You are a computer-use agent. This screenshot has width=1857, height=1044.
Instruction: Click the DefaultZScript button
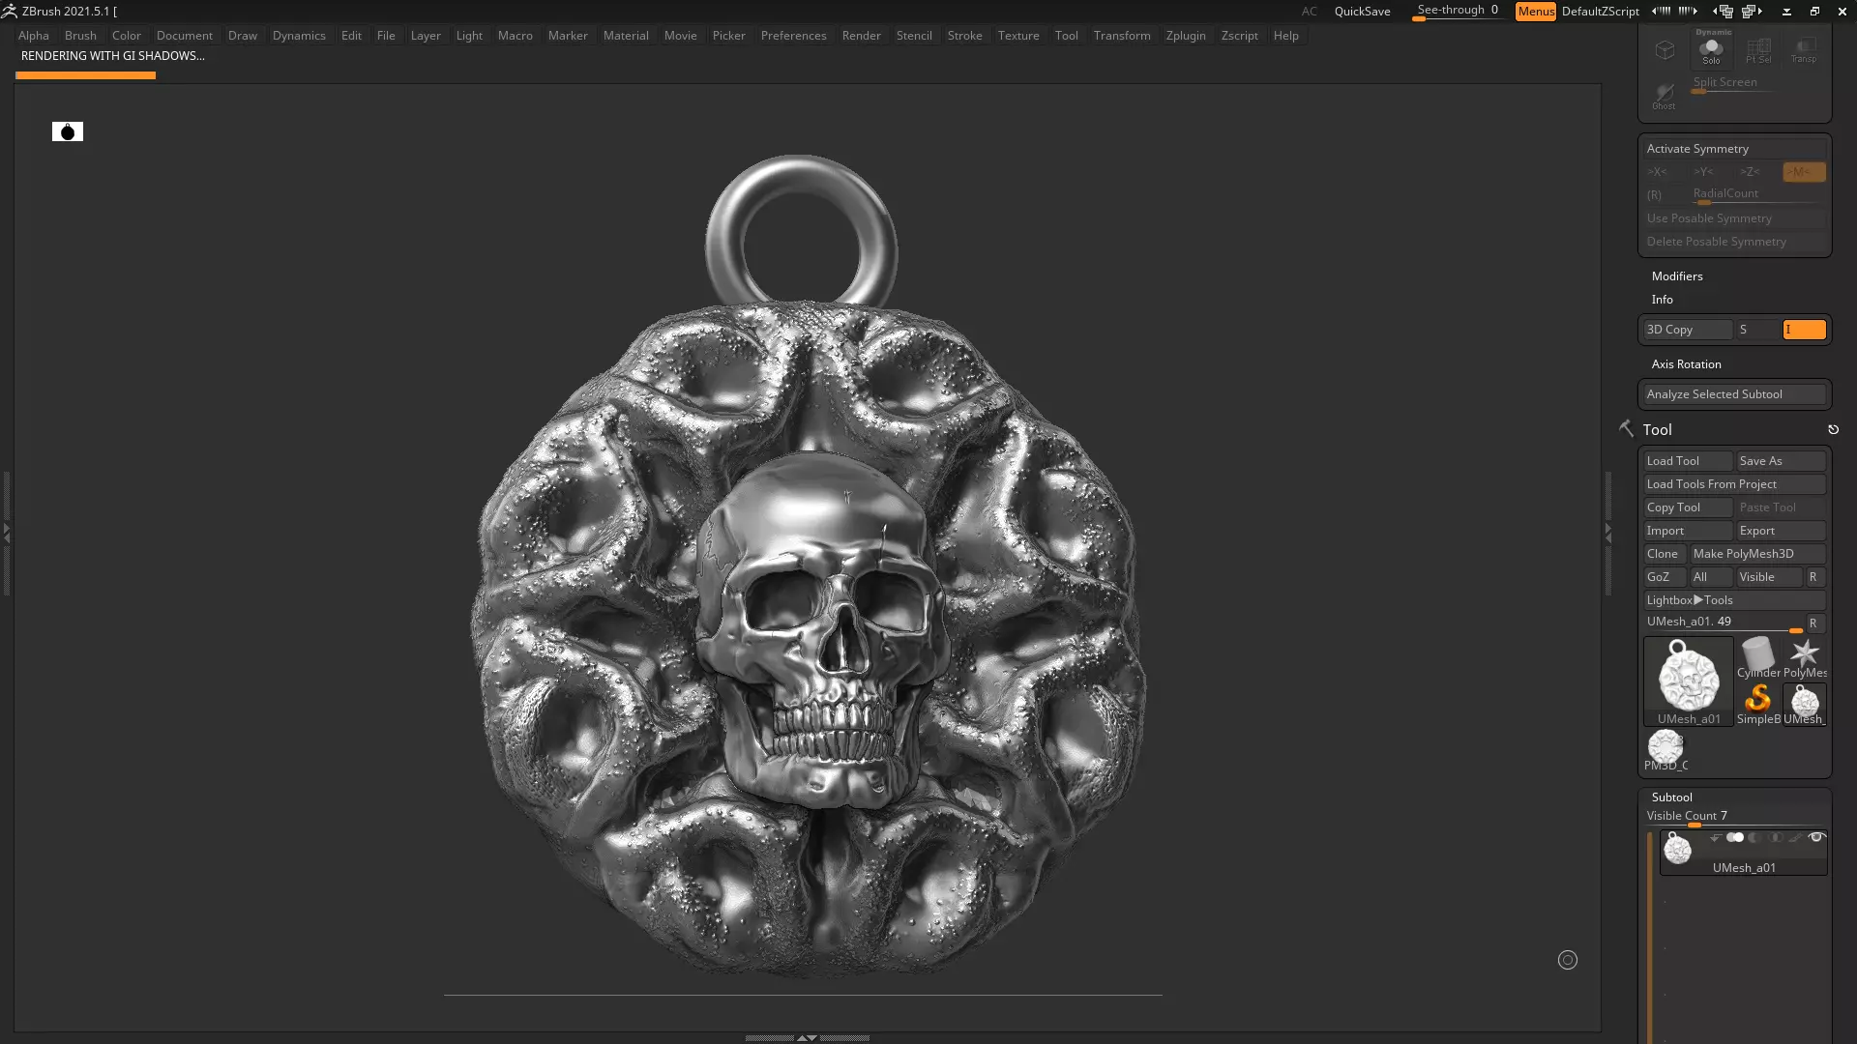tap(1600, 12)
